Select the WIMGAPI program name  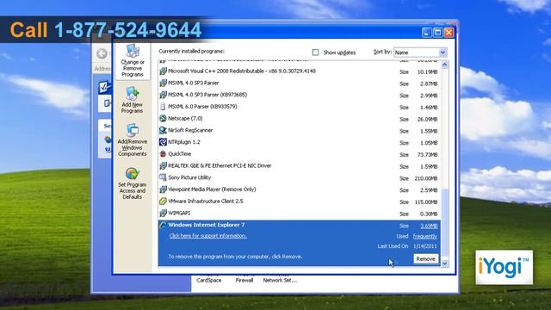click(x=179, y=213)
